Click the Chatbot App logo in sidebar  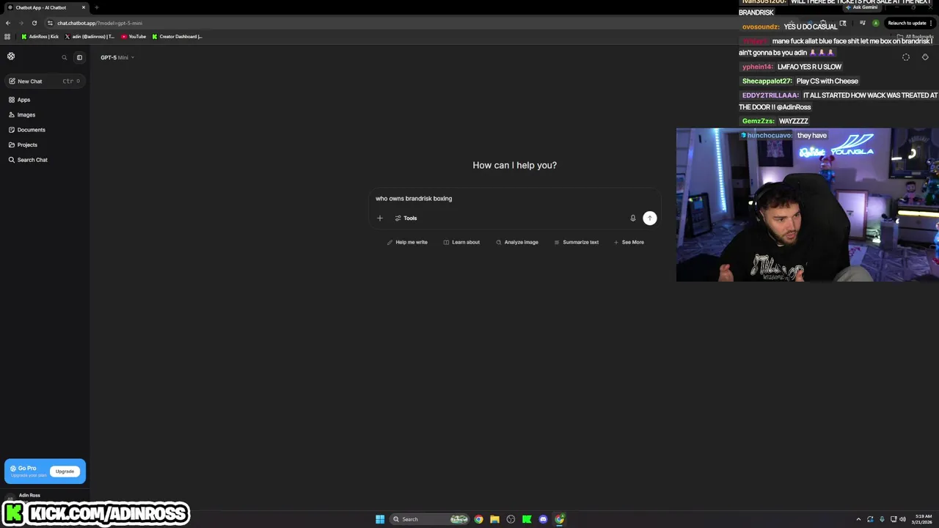[x=11, y=56]
